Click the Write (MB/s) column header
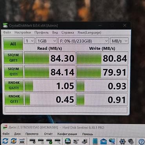 coord(102,49)
